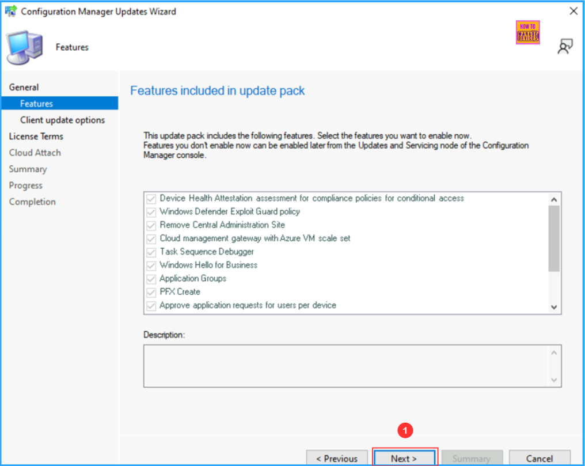Select Cloud Attach step
The image size is (585, 466).
pos(35,153)
